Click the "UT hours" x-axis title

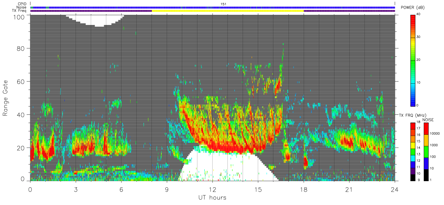tap(212, 197)
